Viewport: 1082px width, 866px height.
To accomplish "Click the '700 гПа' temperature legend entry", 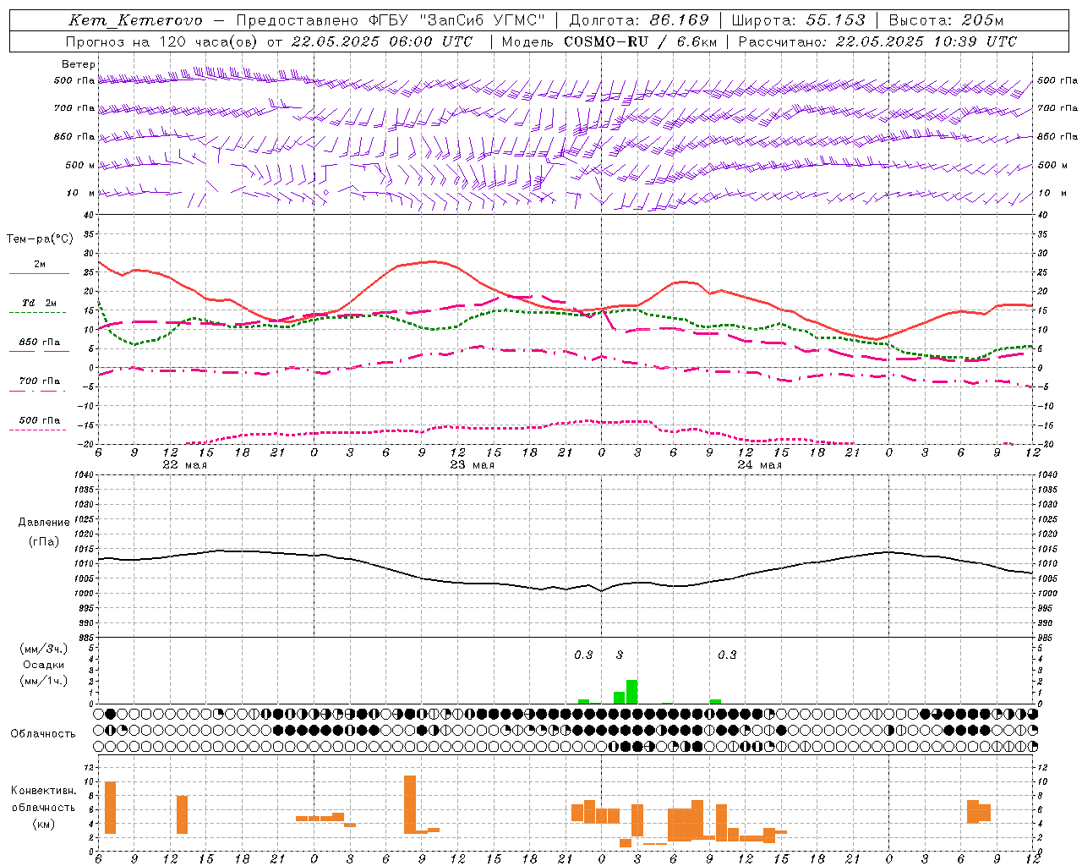I will pos(39,381).
